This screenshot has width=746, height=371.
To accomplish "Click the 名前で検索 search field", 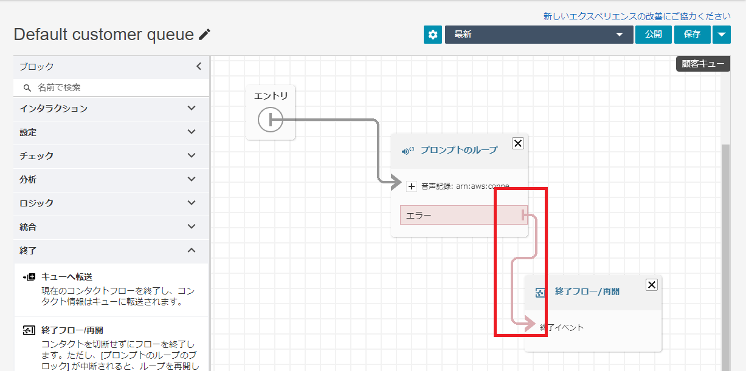I will (x=111, y=87).
